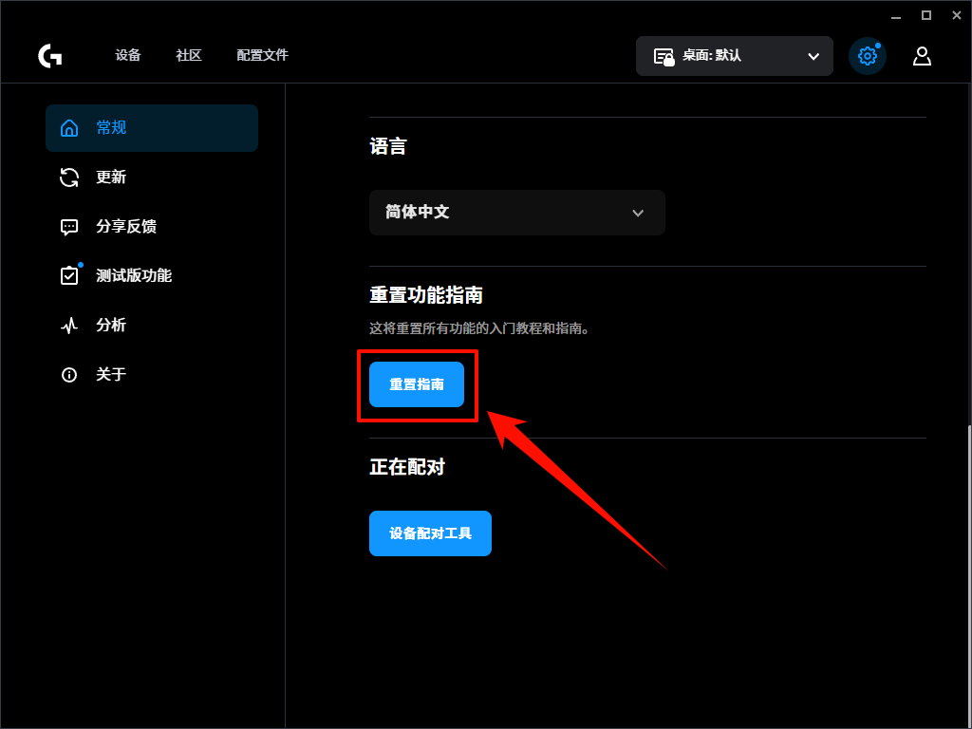This screenshot has height=729, width=972.
Task: Expand the profile selector chevron
Action: tap(813, 55)
